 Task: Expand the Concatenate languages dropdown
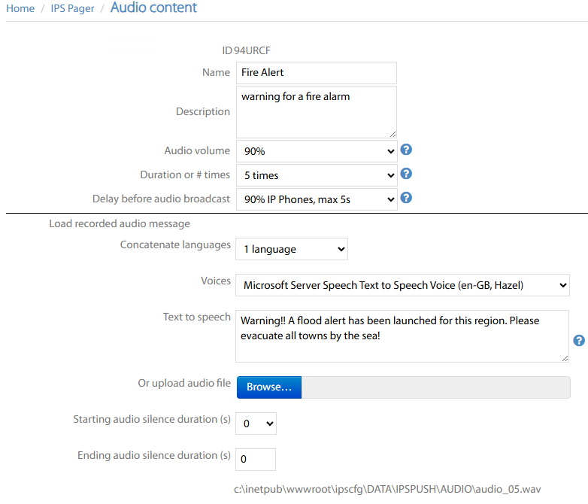292,249
